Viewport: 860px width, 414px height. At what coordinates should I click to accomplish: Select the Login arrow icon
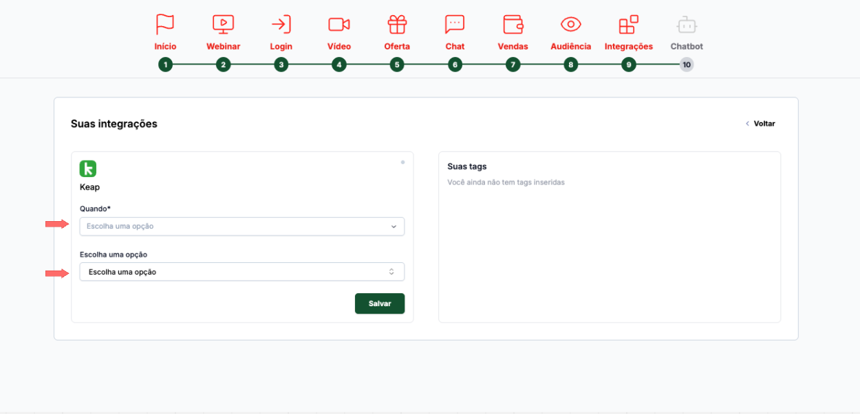tap(281, 24)
